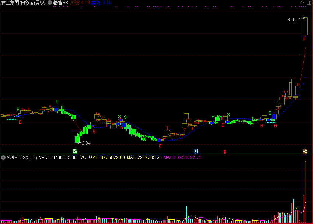The image size is (313, 224).
Task: Click the 2.04 low price label
Action: coord(86,143)
